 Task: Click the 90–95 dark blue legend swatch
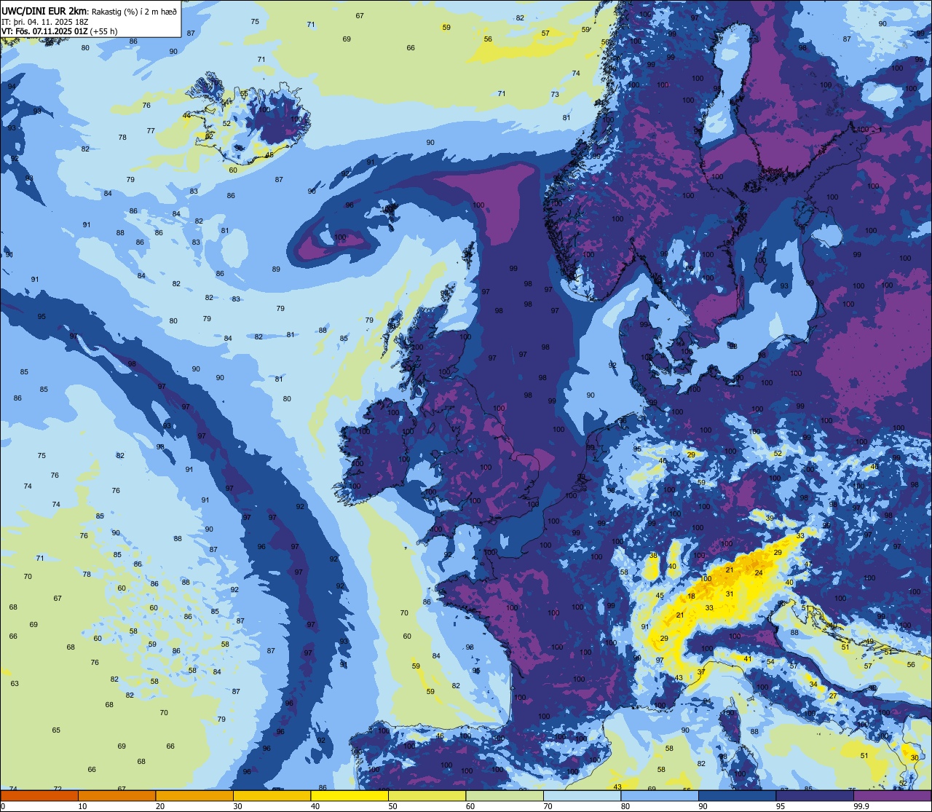pyautogui.click(x=737, y=795)
